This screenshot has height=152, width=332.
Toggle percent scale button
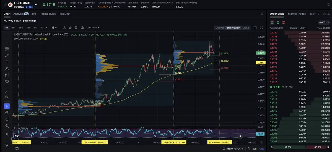click(x=249, y=148)
